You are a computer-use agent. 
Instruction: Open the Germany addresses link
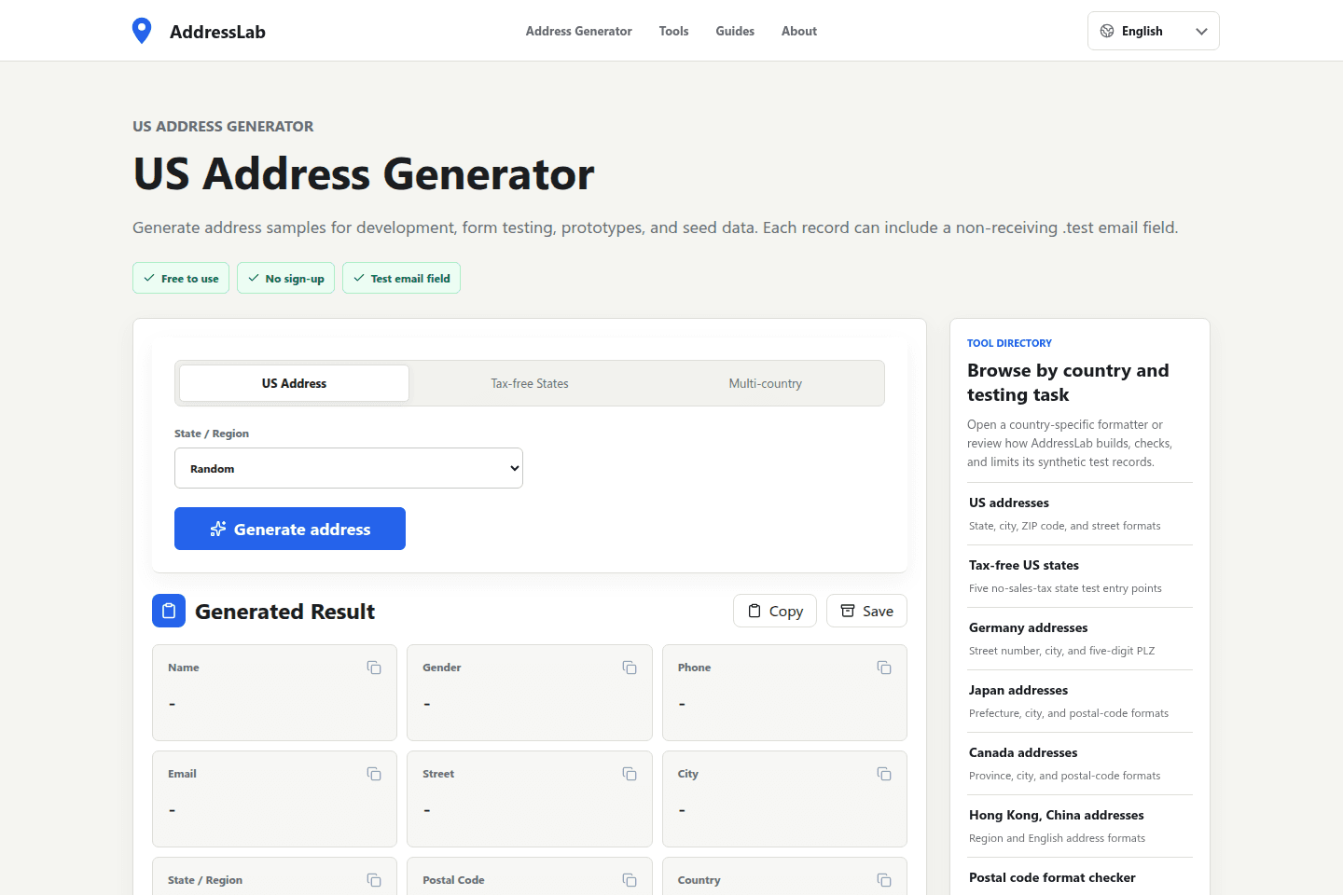1080,639
